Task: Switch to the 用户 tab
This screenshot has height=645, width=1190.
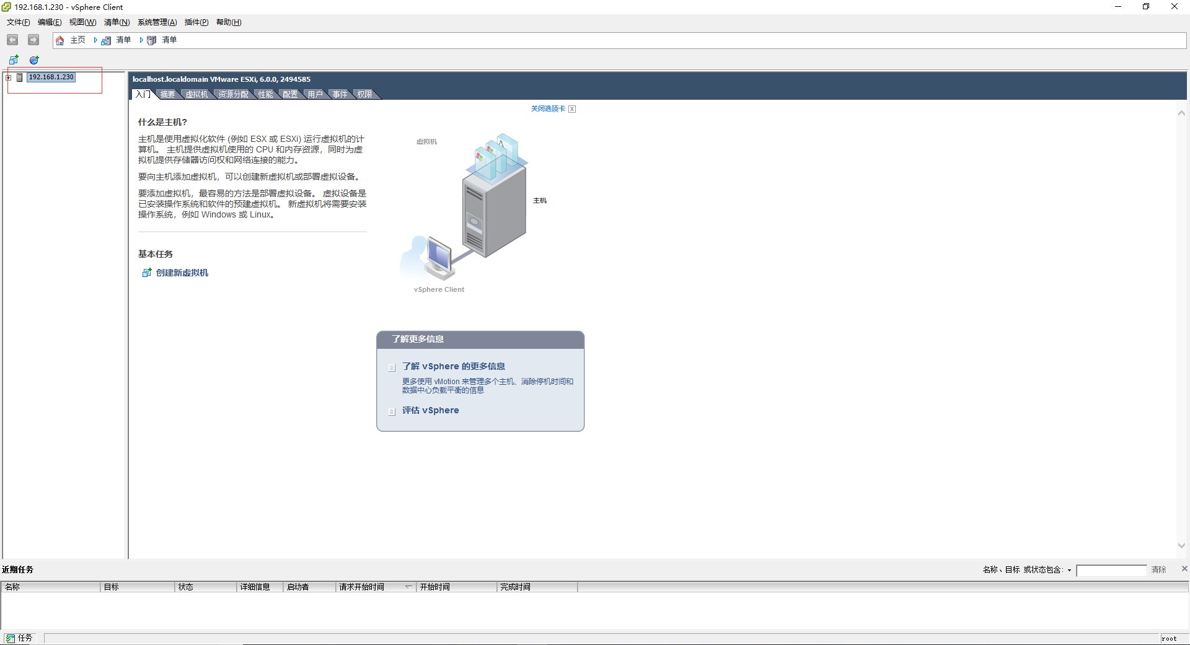Action: (x=315, y=94)
